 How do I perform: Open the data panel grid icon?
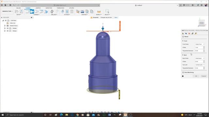[x=2, y=5]
